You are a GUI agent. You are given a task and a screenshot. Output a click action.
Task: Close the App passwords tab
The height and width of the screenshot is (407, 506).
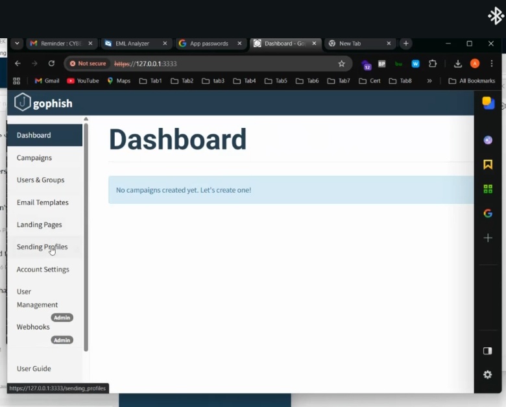click(239, 43)
